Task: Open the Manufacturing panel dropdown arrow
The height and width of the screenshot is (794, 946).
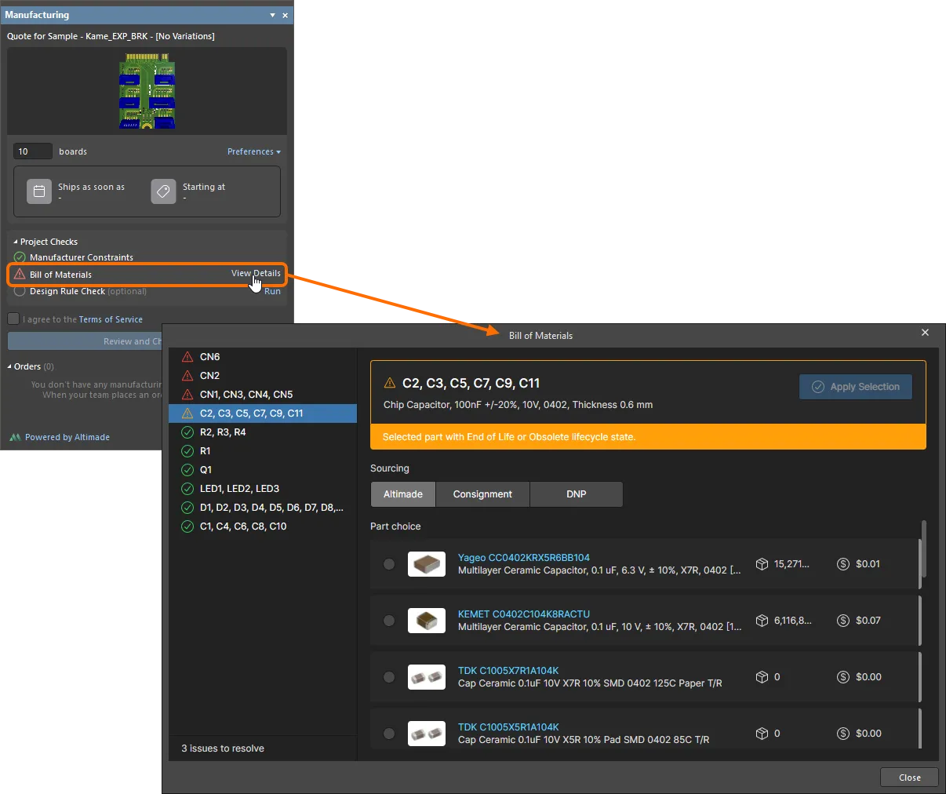Action: pyautogui.click(x=271, y=14)
